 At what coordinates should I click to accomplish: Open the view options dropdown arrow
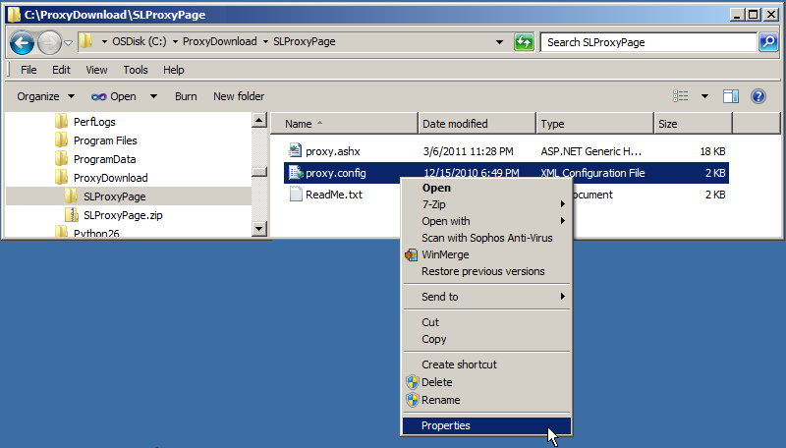[x=704, y=95]
